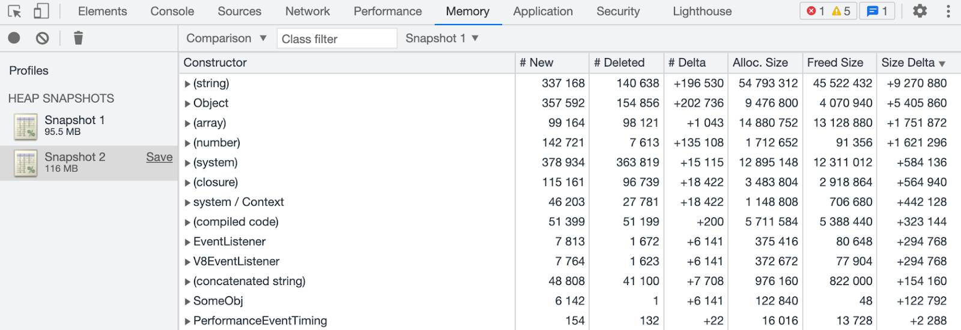Click the 357 592 new count for Object
This screenshot has height=330, width=961.
click(563, 103)
